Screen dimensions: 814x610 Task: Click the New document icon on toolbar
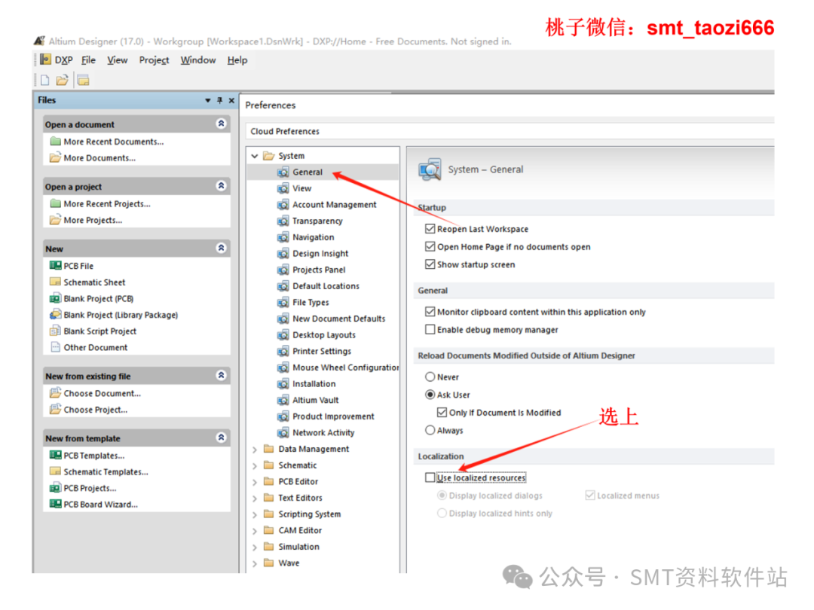click(45, 79)
